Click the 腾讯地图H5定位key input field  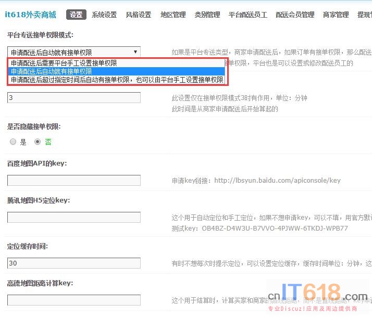(74, 217)
